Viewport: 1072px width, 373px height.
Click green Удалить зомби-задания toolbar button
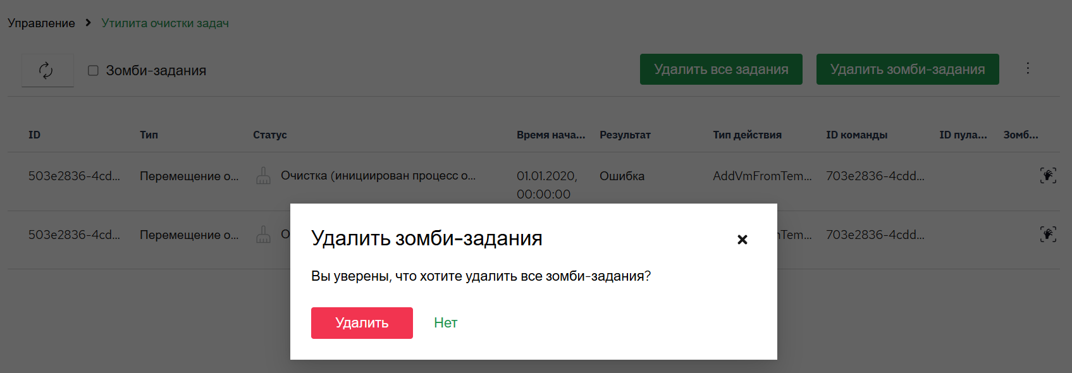[x=908, y=69]
